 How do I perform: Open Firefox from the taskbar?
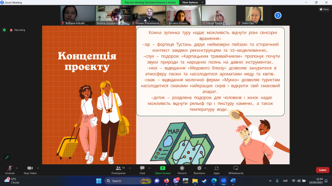[x=167, y=181]
